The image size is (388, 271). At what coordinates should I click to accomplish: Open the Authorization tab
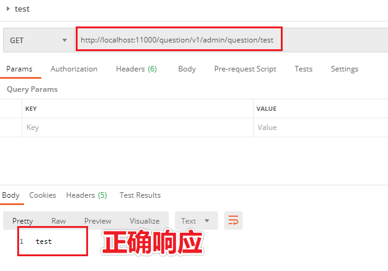click(74, 69)
